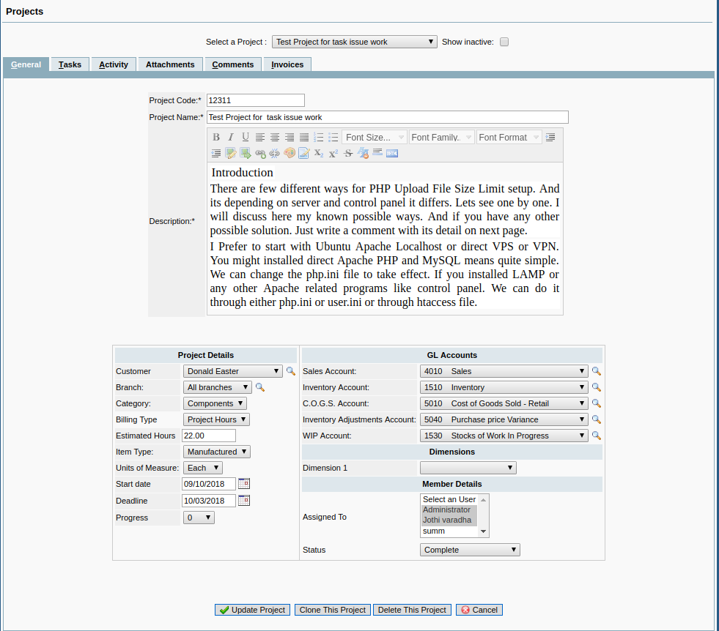
Task: Toggle bold formatting in description editor
Action: 216,137
